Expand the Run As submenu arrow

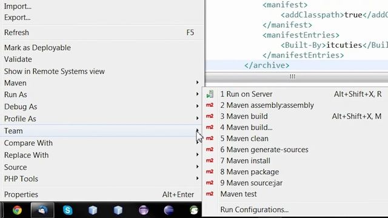[x=197, y=94]
